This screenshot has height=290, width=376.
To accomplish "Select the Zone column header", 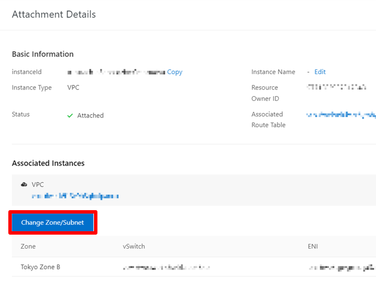I will coord(28,246).
